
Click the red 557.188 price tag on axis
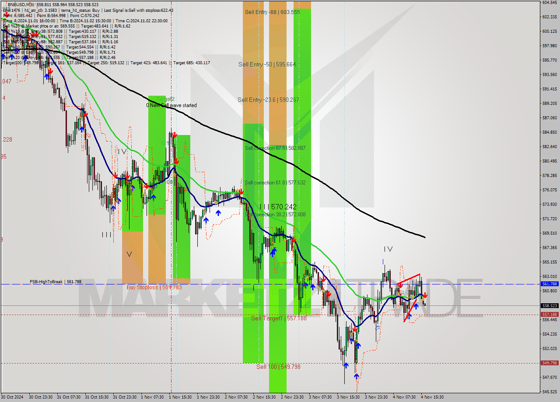[549, 315]
